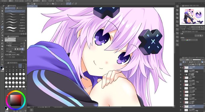Viewport: 205px width, 112px height.
Task: Click inside the color wheel saturation square
Action: click(16, 100)
